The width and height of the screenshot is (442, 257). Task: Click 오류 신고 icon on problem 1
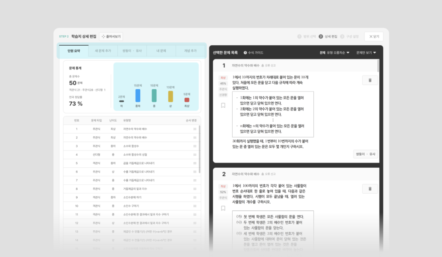(263, 65)
